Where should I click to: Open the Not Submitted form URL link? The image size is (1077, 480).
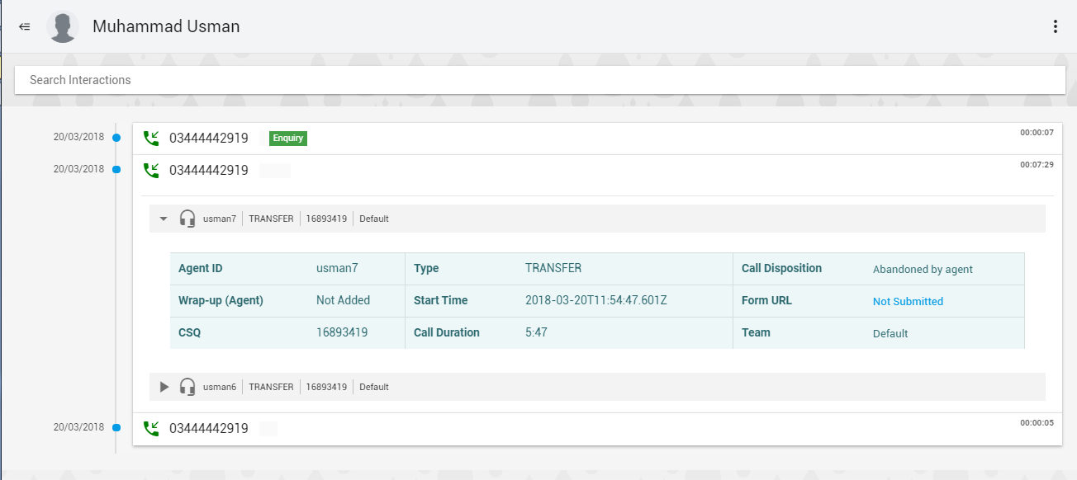(x=908, y=302)
